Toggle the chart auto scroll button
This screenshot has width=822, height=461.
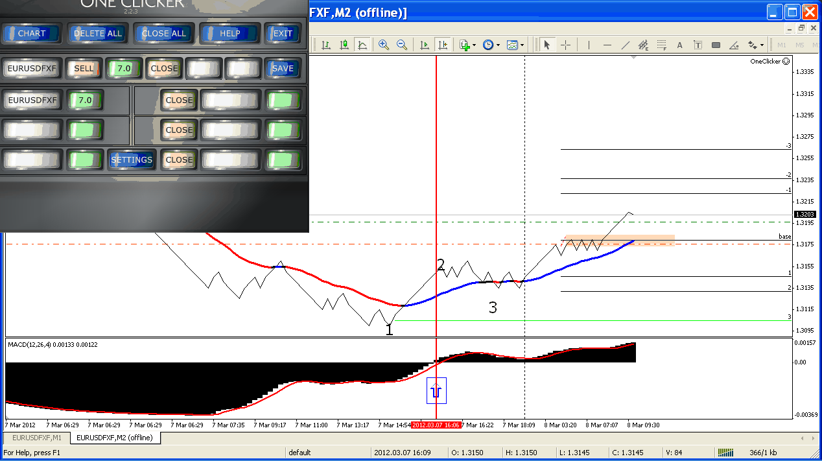[x=425, y=45]
